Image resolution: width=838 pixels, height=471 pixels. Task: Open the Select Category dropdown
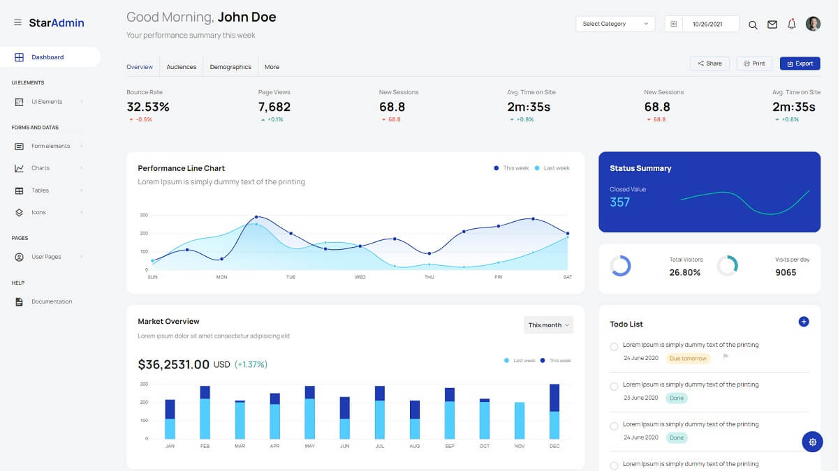click(615, 23)
